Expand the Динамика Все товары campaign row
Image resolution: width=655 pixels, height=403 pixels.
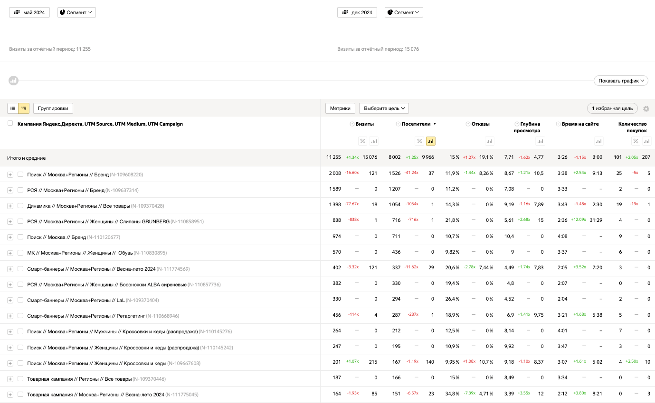coord(10,206)
